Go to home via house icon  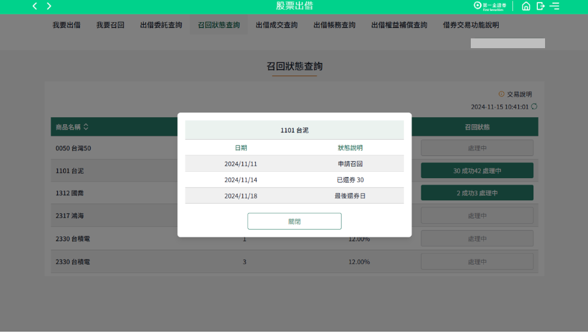[x=526, y=7]
